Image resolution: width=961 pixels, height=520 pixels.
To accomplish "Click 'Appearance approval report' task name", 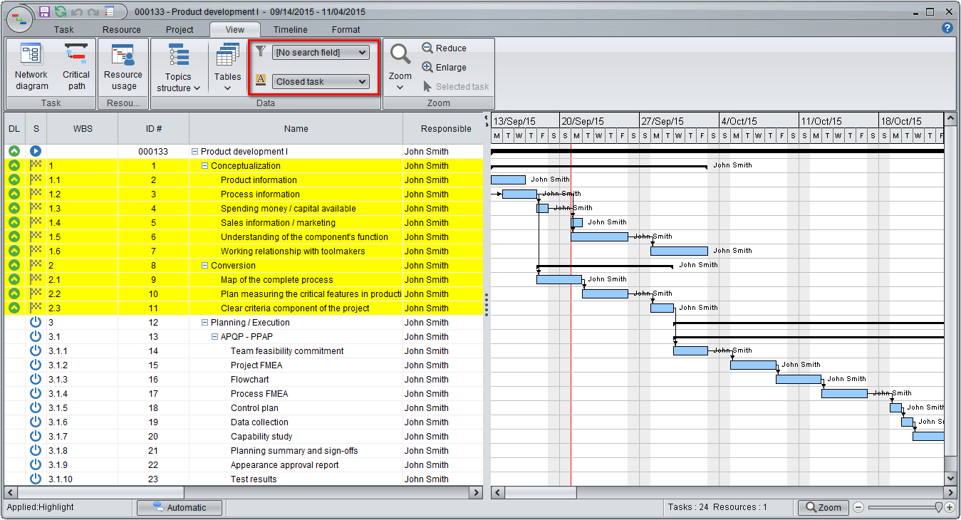I will pos(285,464).
